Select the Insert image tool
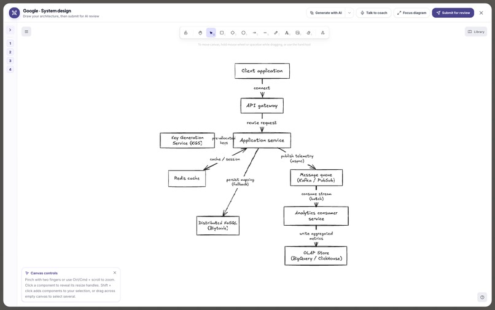Image resolution: width=495 pixels, height=310 pixels. click(298, 33)
